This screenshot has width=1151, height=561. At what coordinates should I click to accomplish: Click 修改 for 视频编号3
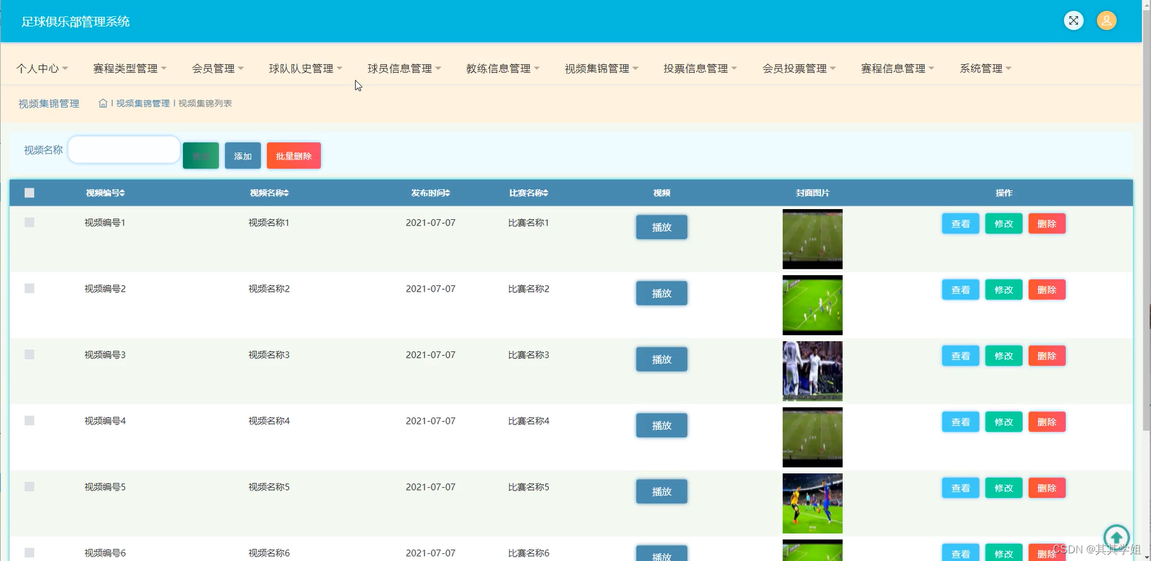click(1004, 356)
